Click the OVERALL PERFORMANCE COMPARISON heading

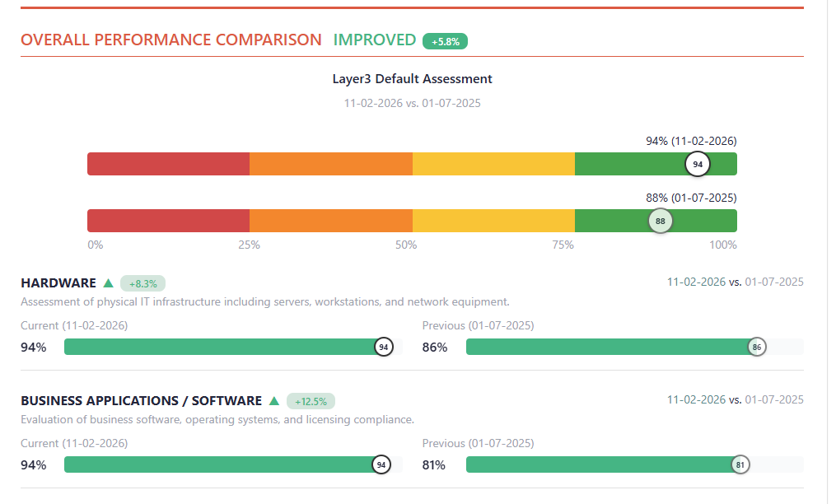click(171, 40)
